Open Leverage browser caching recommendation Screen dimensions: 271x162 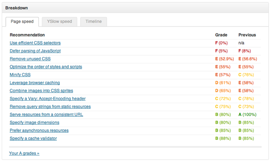pos(35,83)
